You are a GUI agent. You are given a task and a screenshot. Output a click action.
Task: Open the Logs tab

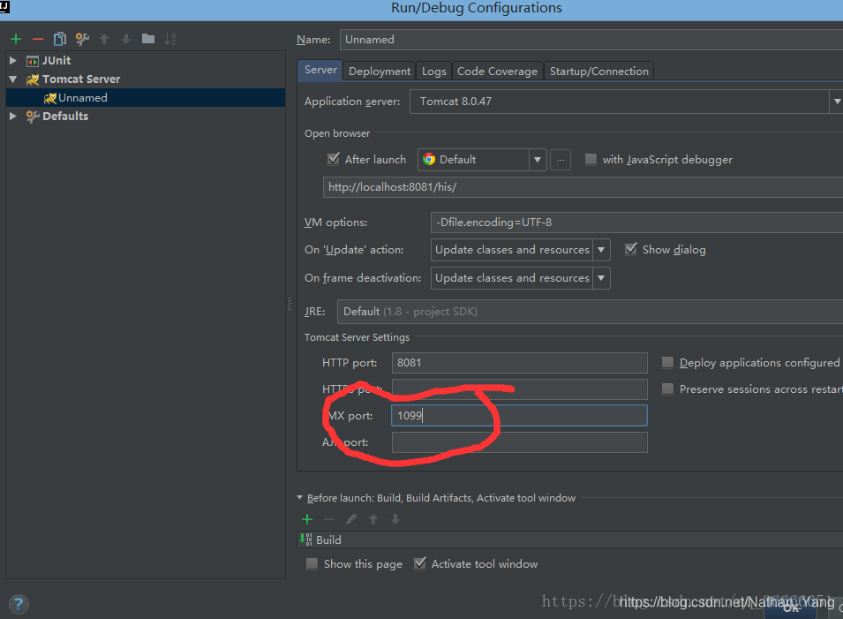pos(434,72)
